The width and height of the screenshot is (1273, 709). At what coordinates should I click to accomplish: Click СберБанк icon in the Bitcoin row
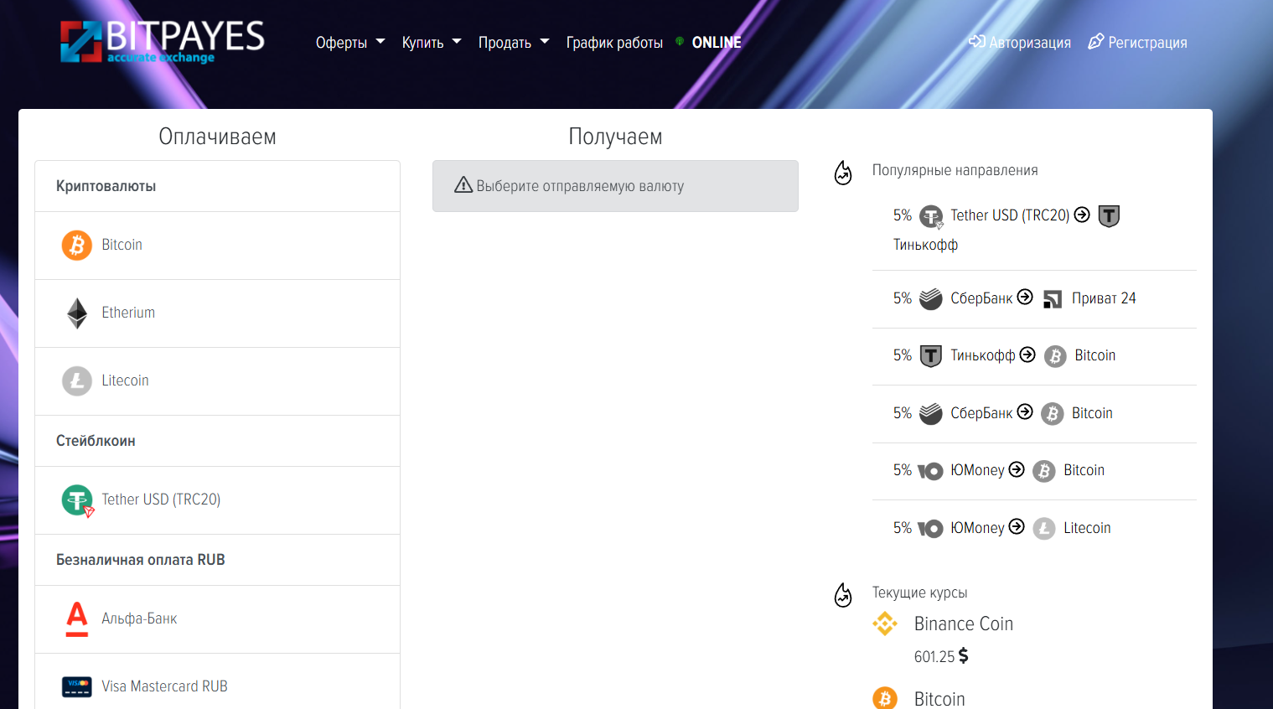pos(931,414)
